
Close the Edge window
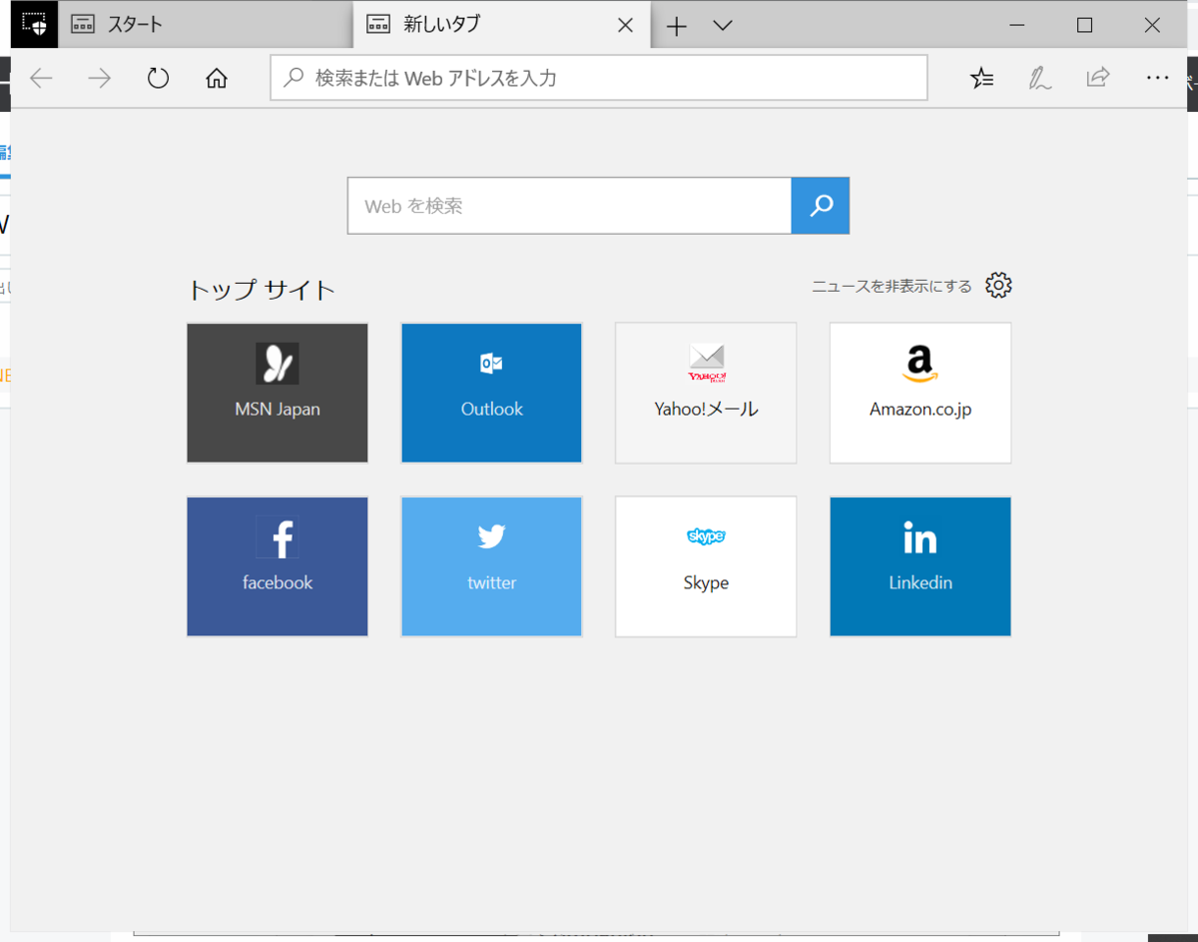(x=1152, y=25)
